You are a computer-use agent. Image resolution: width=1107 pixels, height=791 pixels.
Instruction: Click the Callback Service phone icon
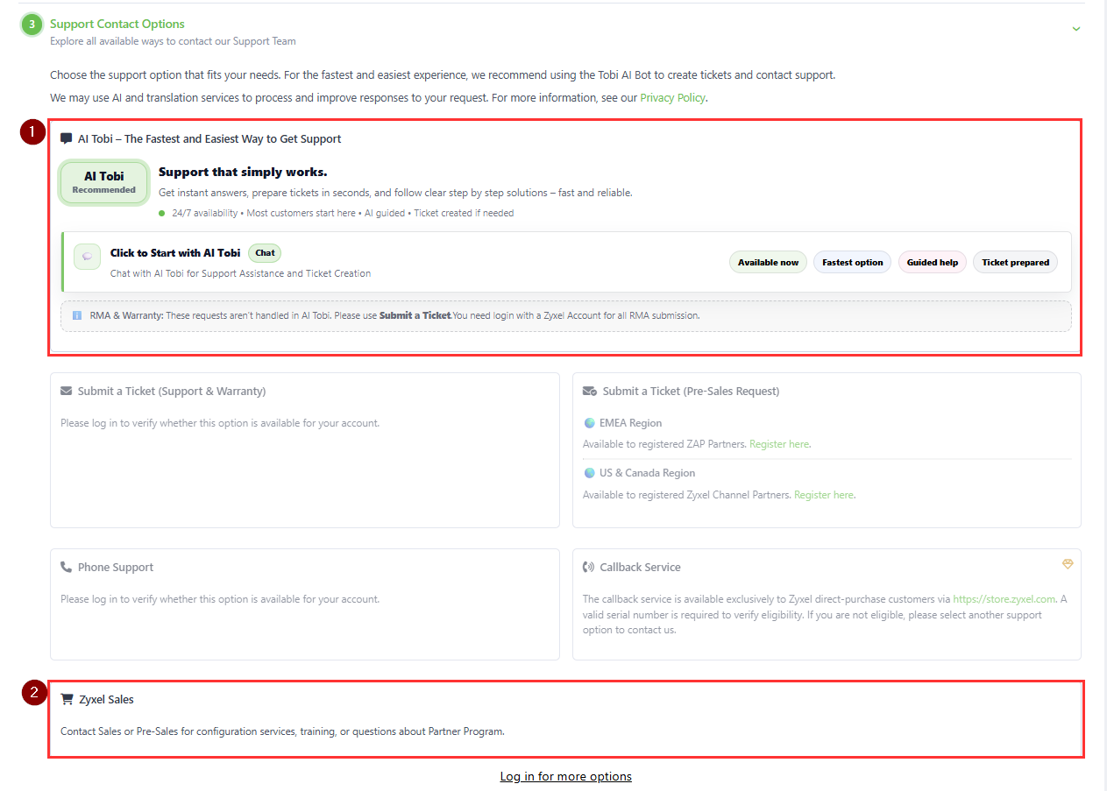tap(589, 568)
